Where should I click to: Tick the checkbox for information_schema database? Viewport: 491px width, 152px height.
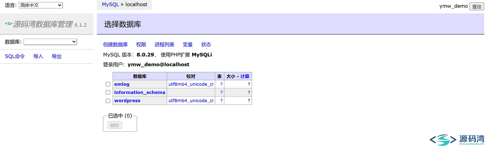point(108,92)
